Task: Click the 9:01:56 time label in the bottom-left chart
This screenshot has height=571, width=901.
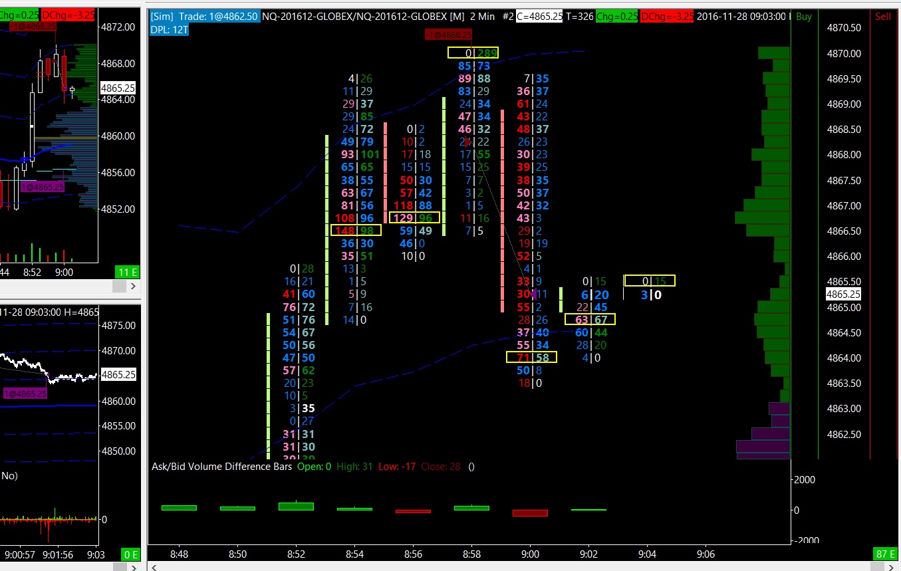Action: pyautogui.click(x=58, y=554)
